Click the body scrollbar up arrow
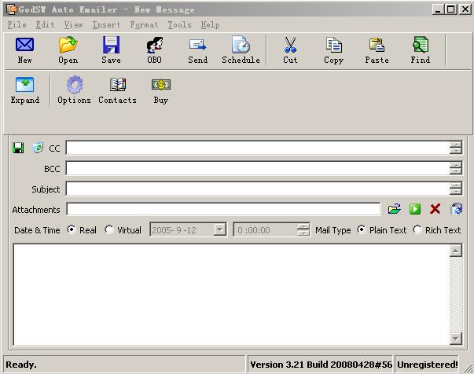The width and height of the screenshot is (474, 374). click(456, 251)
